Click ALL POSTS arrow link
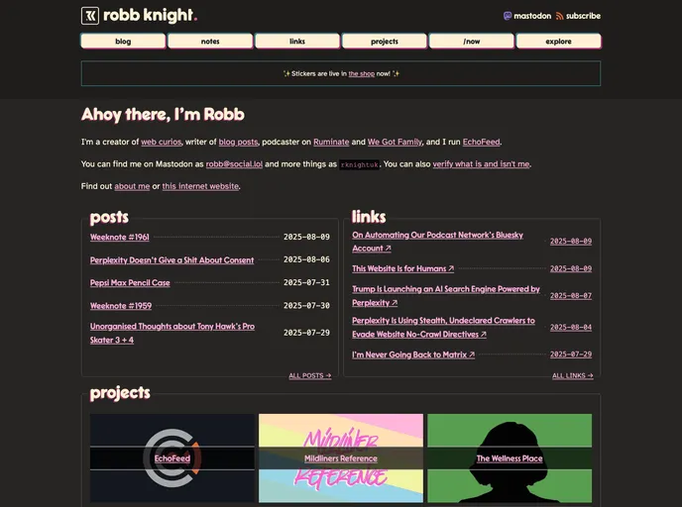The width and height of the screenshot is (682, 507). click(x=310, y=376)
